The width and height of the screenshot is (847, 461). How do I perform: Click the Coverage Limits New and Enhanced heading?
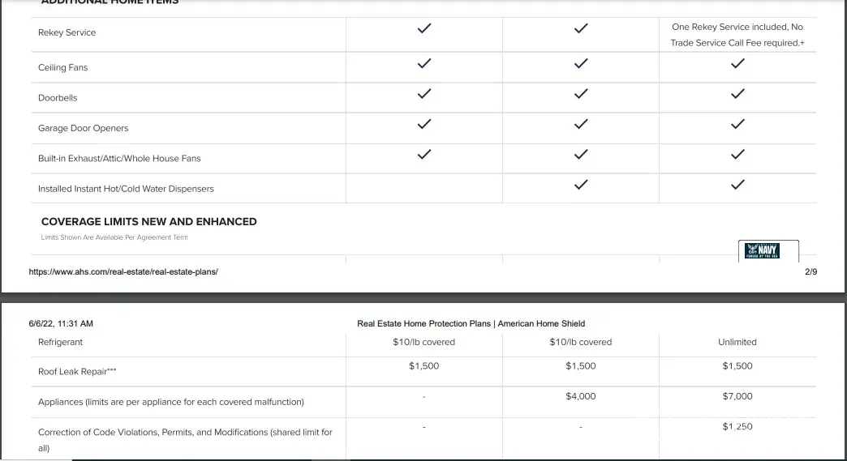pos(148,221)
